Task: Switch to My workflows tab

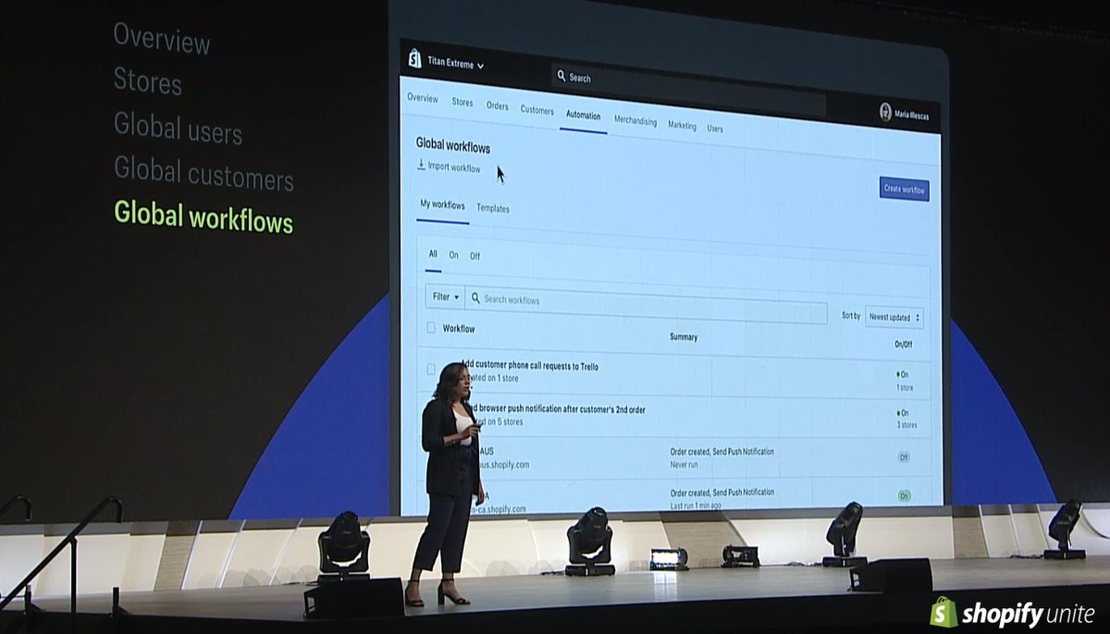Action: [x=443, y=204]
